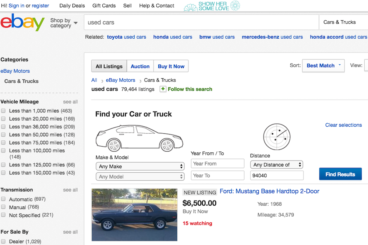Open Daily Deals in top menu
Image resolution: width=368 pixels, height=245 pixels.
tap(72, 6)
